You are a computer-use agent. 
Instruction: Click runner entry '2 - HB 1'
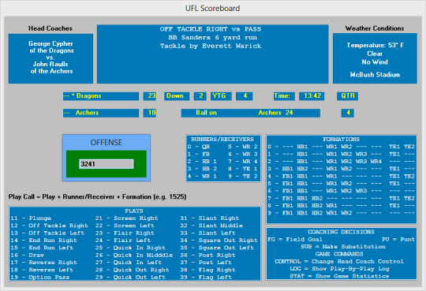202,162
